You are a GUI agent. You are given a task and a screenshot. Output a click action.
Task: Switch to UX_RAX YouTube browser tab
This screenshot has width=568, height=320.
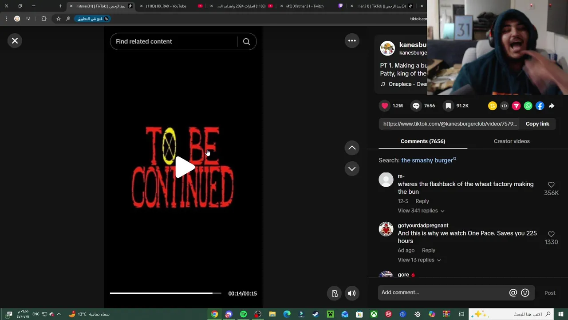pyautogui.click(x=171, y=6)
